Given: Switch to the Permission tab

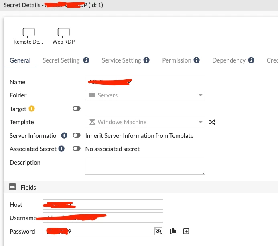Looking at the screenshot, I should click(177, 60).
